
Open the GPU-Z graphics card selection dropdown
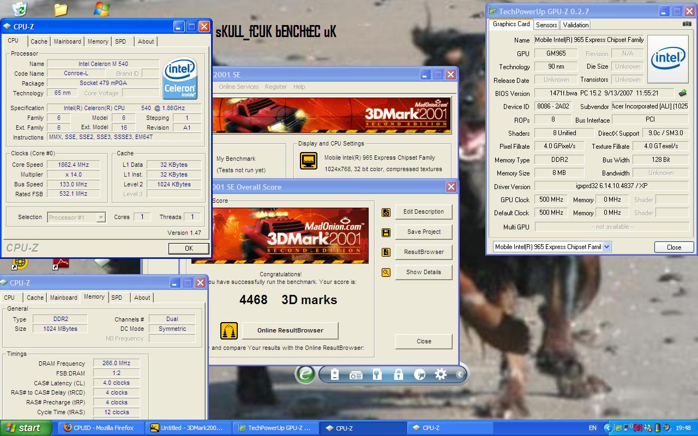pyautogui.click(x=606, y=247)
